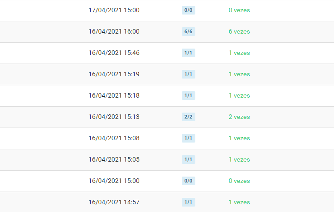Select the 16/04/2021 15:19 date text
This screenshot has width=334, height=212.
(114, 74)
